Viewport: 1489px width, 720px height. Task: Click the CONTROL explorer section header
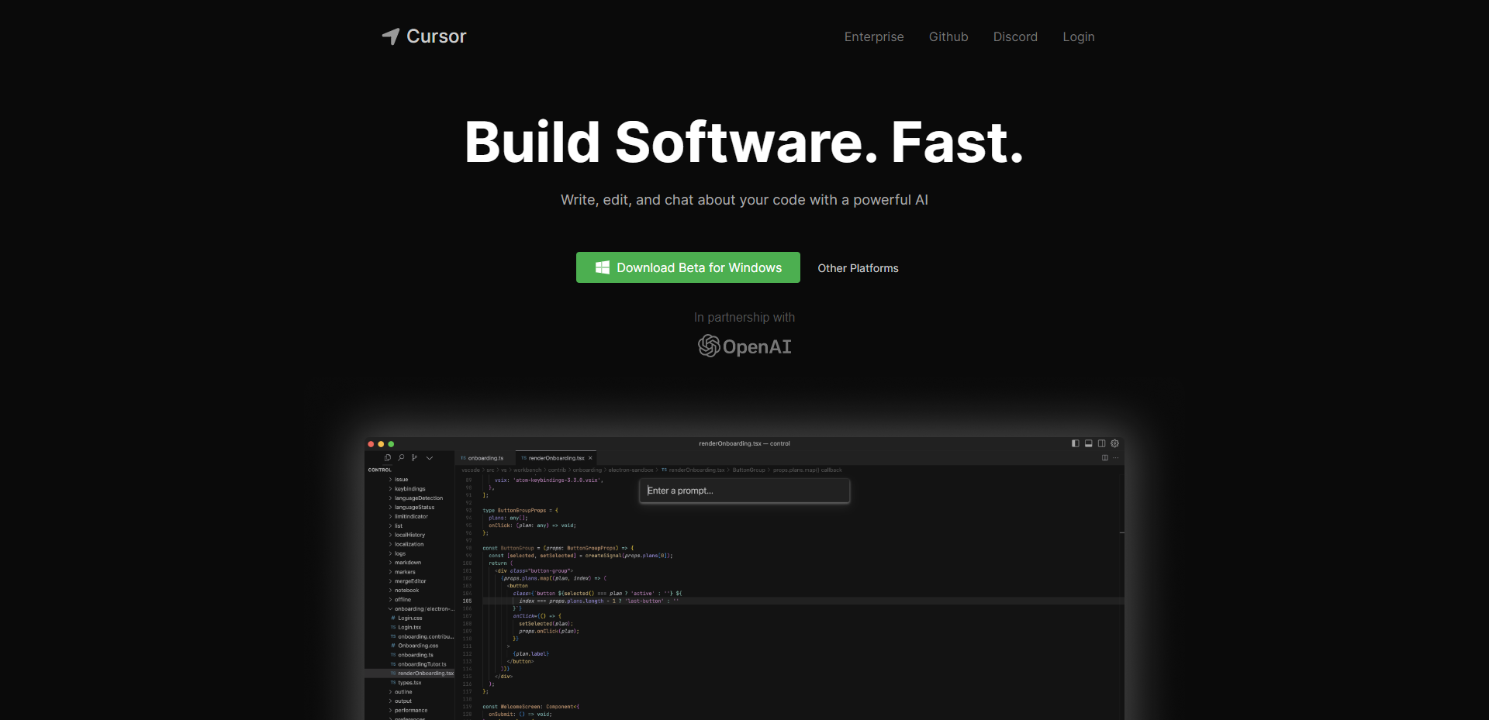point(380,470)
